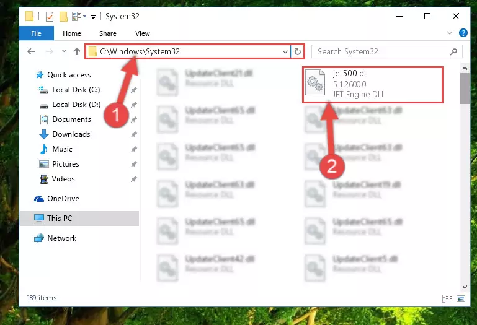Click the '189 items' status bar text

42,298
